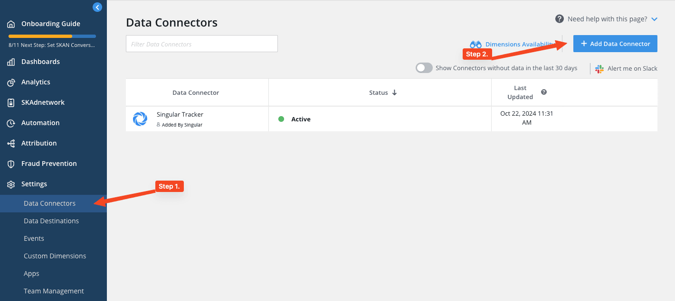
Task: Click the onboarding progress bar
Action: pyautogui.click(x=52, y=36)
